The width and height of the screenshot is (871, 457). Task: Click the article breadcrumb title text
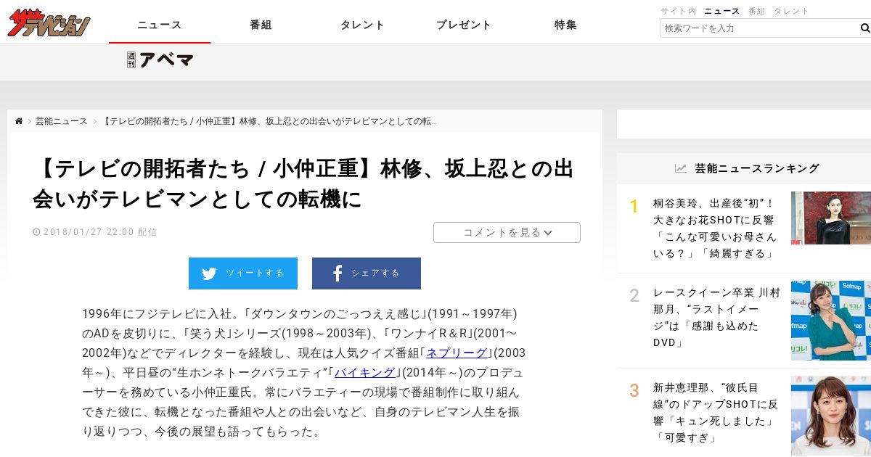(270, 121)
